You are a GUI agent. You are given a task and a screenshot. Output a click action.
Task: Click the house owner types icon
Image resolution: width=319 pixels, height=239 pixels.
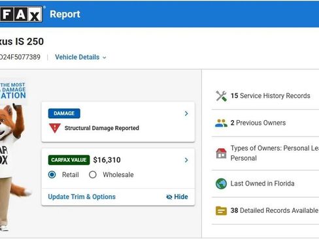[x=221, y=153]
